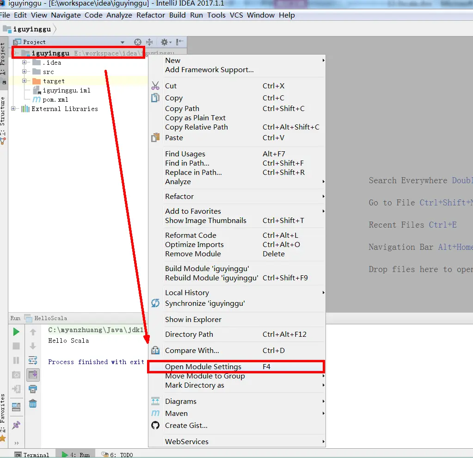Toggle scroll to end icon
Screen dimensions: 473x458
click(x=33, y=375)
